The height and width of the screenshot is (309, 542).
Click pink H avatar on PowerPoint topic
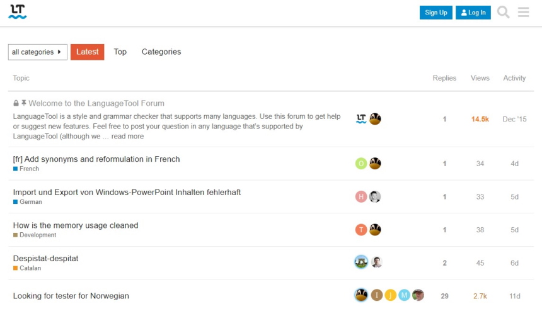pos(361,196)
